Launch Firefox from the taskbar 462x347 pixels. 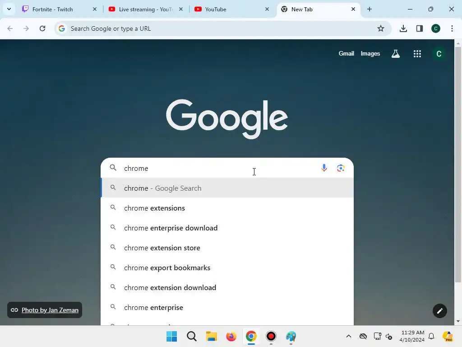point(231,336)
